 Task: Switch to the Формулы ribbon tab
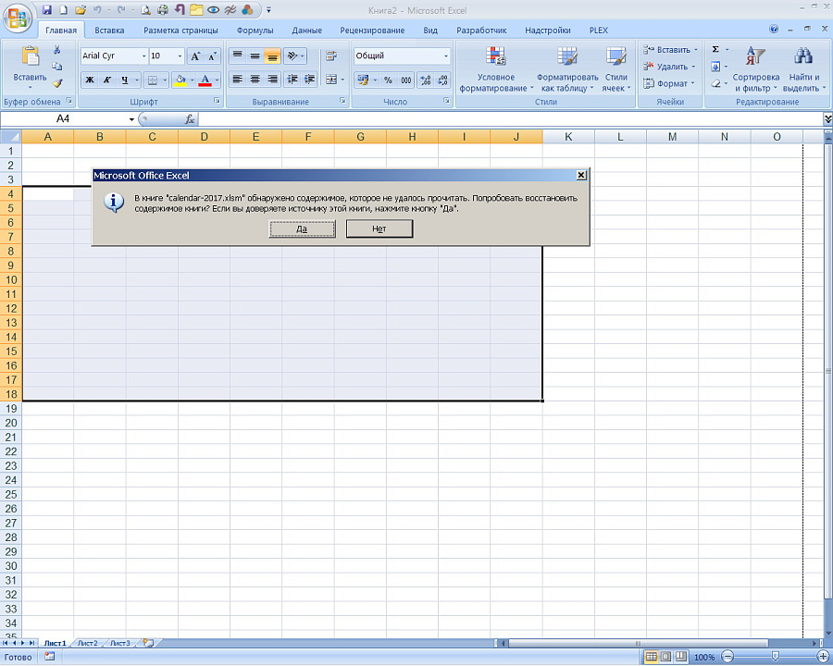point(255,31)
